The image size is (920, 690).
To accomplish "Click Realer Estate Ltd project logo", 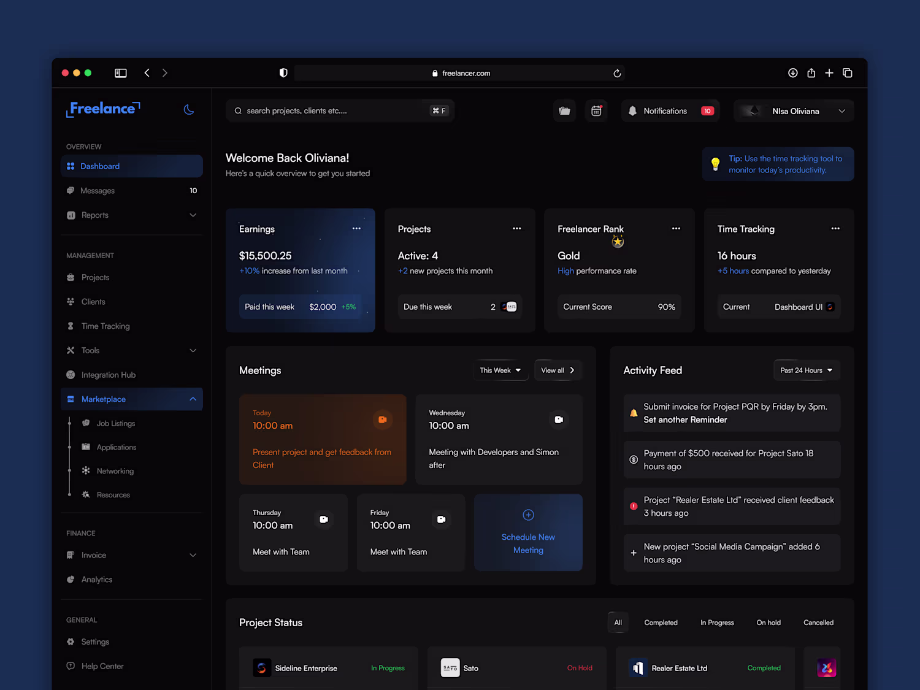I will (x=638, y=668).
